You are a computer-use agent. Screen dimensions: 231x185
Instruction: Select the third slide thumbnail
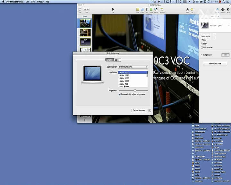[x=85, y=42]
